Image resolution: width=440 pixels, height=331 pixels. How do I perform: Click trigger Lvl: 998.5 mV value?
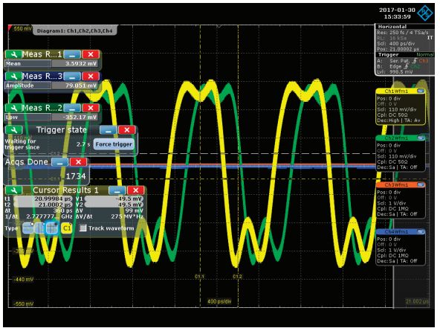tap(395, 72)
